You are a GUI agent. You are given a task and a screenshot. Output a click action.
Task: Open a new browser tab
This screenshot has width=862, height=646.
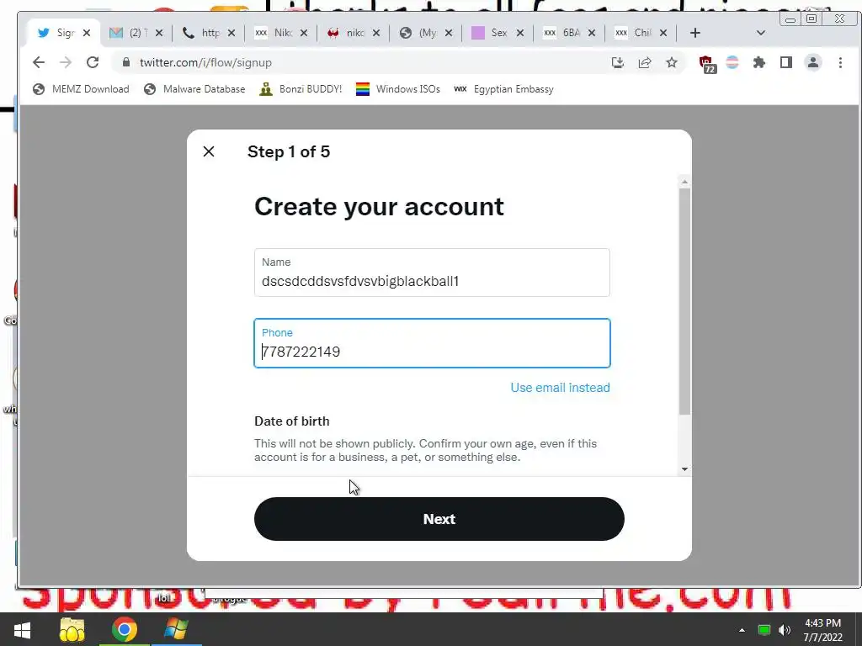[694, 33]
